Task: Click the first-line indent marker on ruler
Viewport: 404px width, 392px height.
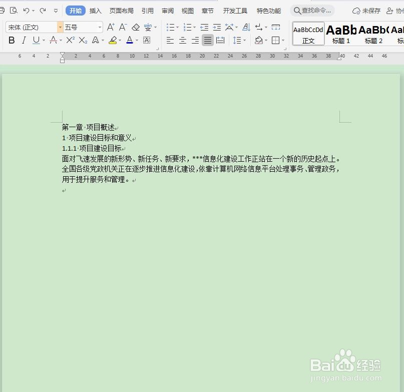Action: pyautogui.click(x=62, y=55)
